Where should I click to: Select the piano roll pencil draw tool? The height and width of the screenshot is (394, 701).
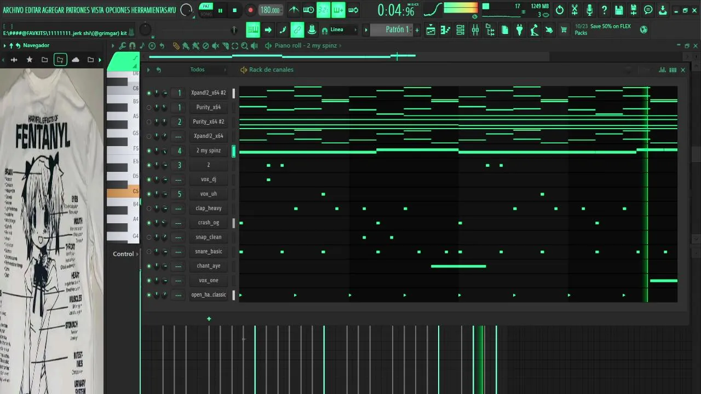(176, 46)
